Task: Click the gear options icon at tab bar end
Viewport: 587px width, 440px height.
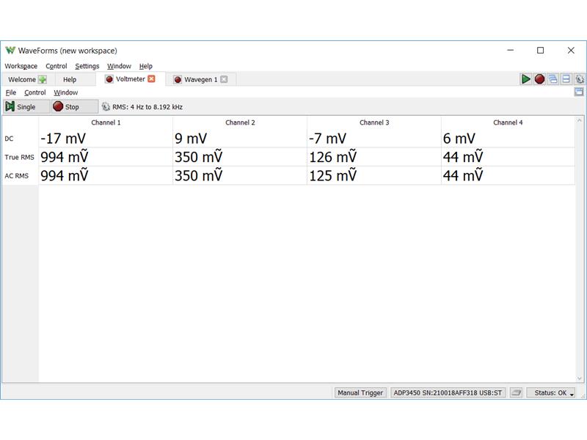Action: click(580, 79)
